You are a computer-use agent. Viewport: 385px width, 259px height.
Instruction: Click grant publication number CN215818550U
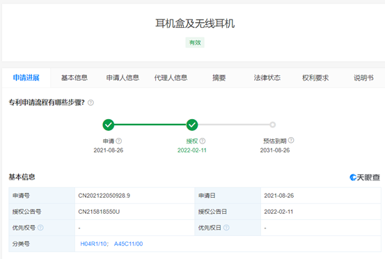pyautogui.click(x=99, y=212)
